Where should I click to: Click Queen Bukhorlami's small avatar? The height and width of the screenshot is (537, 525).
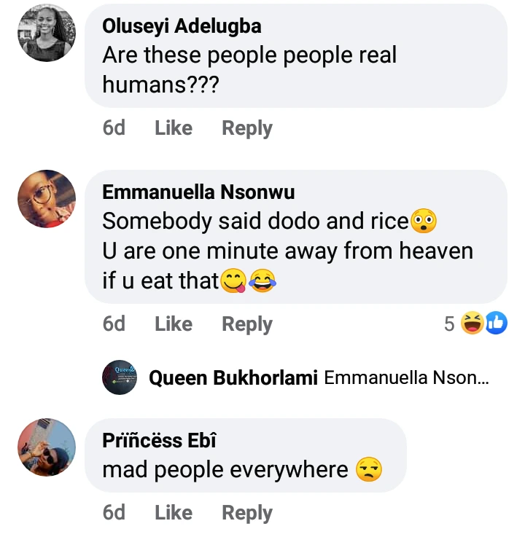coord(120,377)
